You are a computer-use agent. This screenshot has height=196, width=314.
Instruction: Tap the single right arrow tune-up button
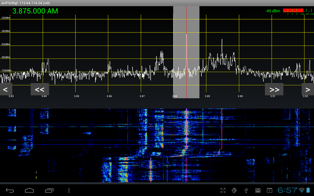[x=308, y=89]
